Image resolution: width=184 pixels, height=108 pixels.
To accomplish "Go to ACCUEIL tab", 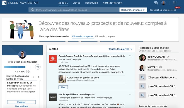I will tap(63, 3).
